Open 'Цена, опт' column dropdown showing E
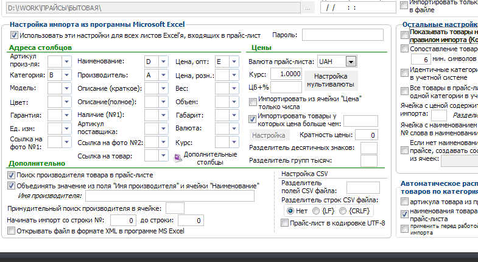The width and height of the screenshot is (478, 262). [x=234, y=62]
